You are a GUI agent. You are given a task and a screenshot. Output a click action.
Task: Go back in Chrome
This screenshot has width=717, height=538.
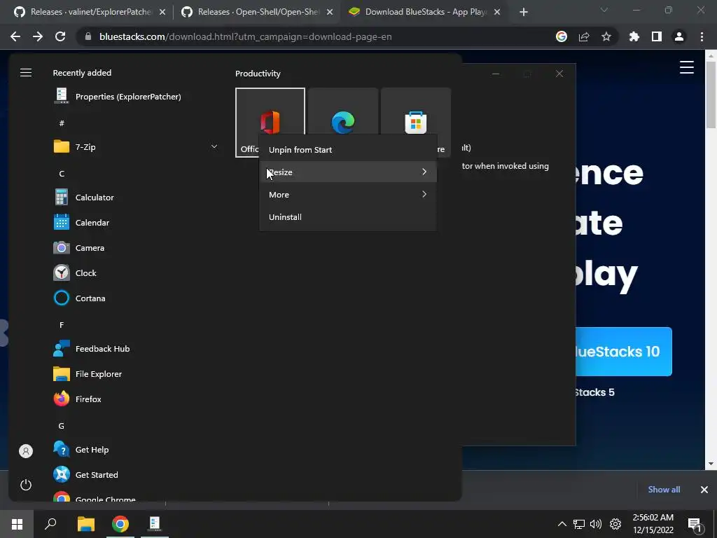15,36
